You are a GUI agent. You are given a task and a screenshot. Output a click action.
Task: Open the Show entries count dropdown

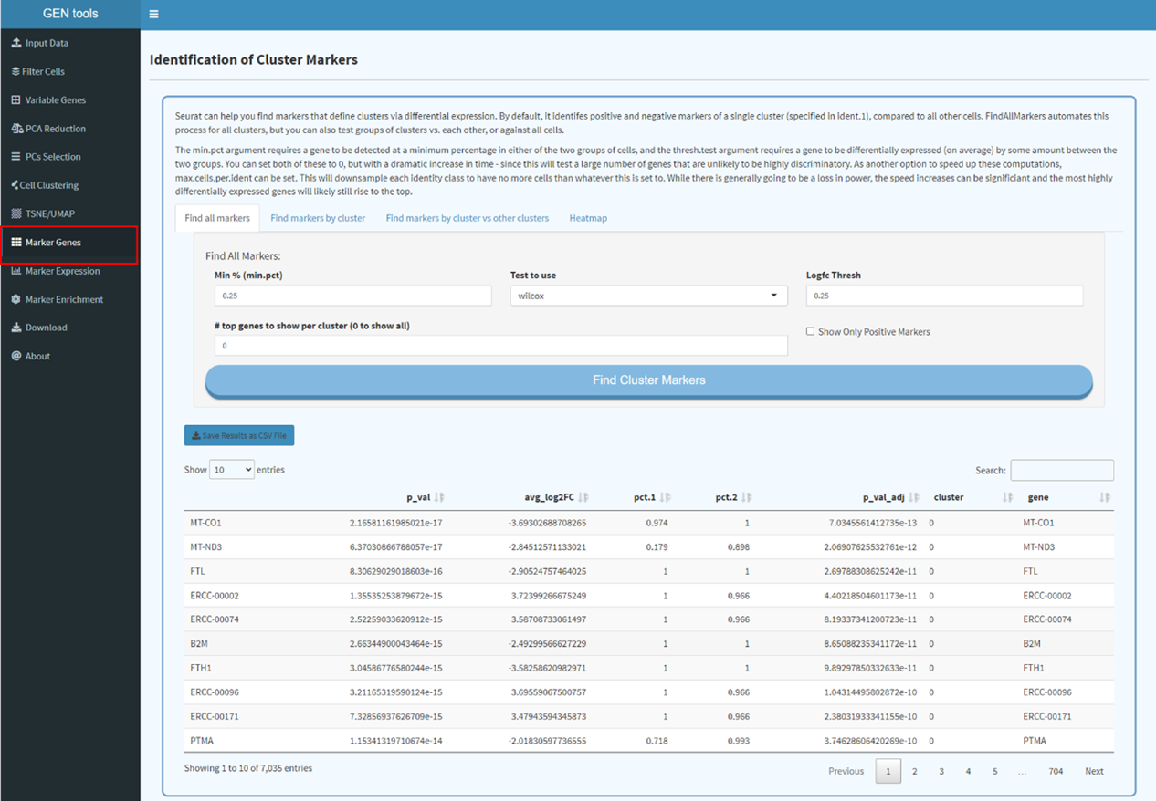tap(232, 470)
